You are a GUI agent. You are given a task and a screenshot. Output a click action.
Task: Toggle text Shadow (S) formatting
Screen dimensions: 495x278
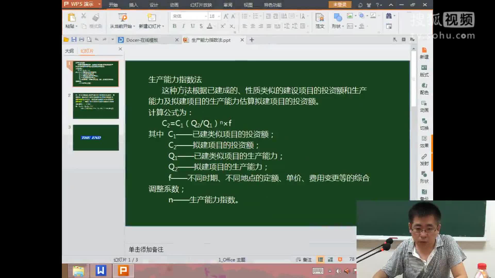point(201,26)
